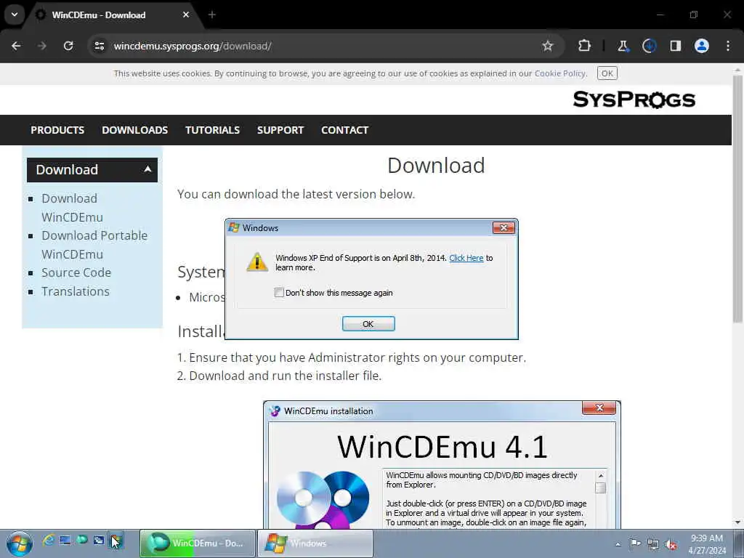Show hidden system tray icons
Viewport: 744px width, 558px height.
(x=618, y=544)
